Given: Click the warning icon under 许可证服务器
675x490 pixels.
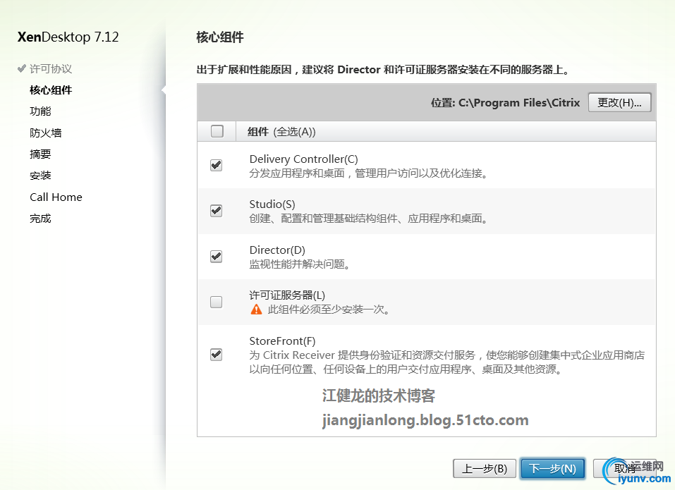Looking at the screenshot, I should click(x=256, y=310).
